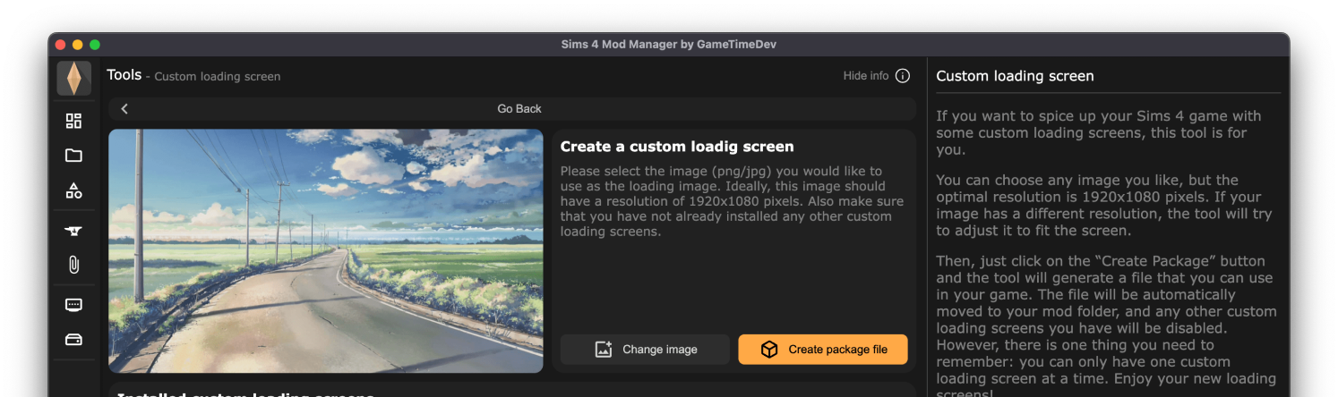The height and width of the screenshot is (397, 1338).
Task: Click the paperclip icon in sidebar
Action: click(73, 265)
